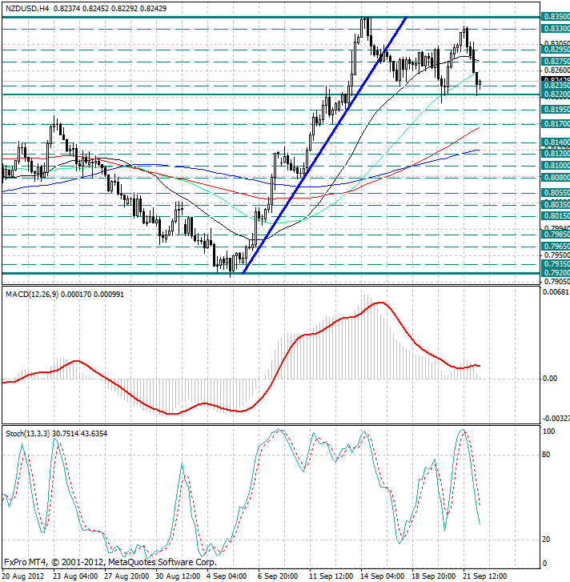Viewport: 570px width, 582px height.
Task: Click the 0.7985 price level label
Action: (x=556, y=235)
